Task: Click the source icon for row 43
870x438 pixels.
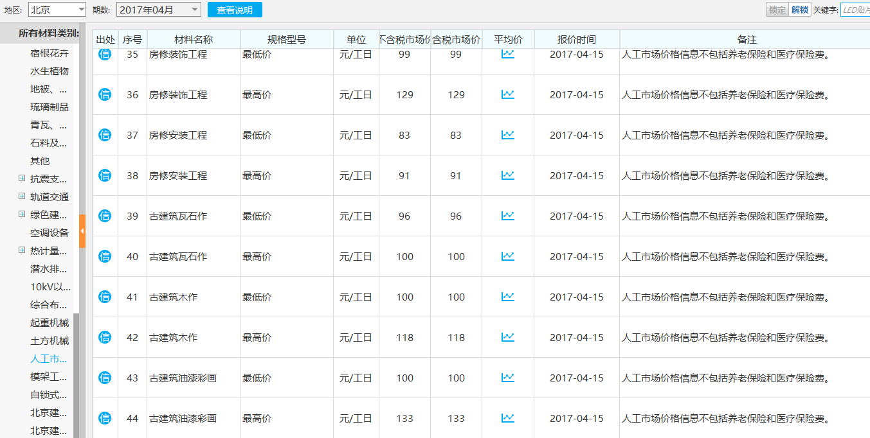Action: 105,378
